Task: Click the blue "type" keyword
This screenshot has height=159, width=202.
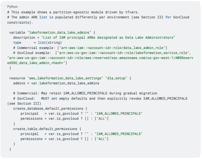Action: point(17,43)
